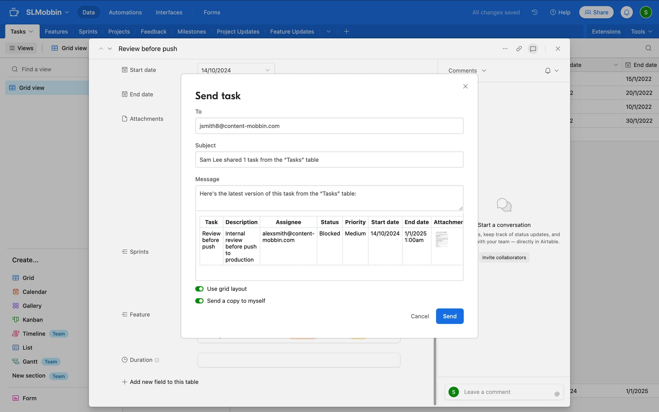Click the copy record link icon
Viewport: 659px width, 412px height.
pos(519,49)
